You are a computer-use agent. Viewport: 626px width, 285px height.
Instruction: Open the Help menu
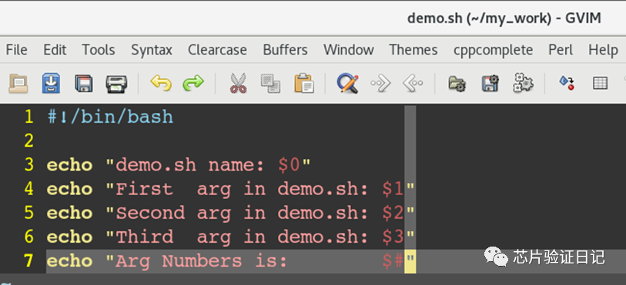coord(603,50)
